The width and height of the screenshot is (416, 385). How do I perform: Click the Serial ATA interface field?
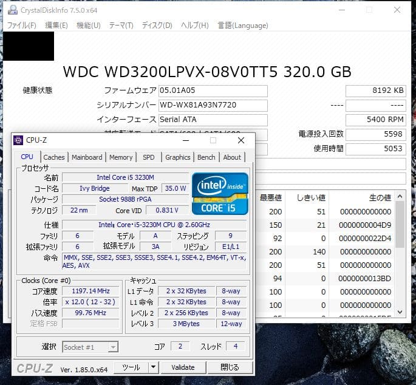(213, 120)
